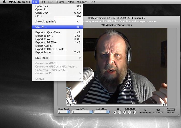
Task: Close the open File menu
Action: (x=35, y=2)
